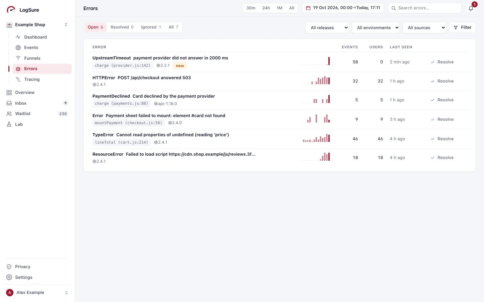
Task: Click the Alex Example avatar
Action: [10, 293]
